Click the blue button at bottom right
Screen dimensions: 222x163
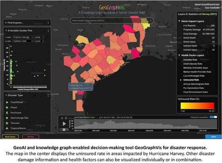tap(213, 137)
